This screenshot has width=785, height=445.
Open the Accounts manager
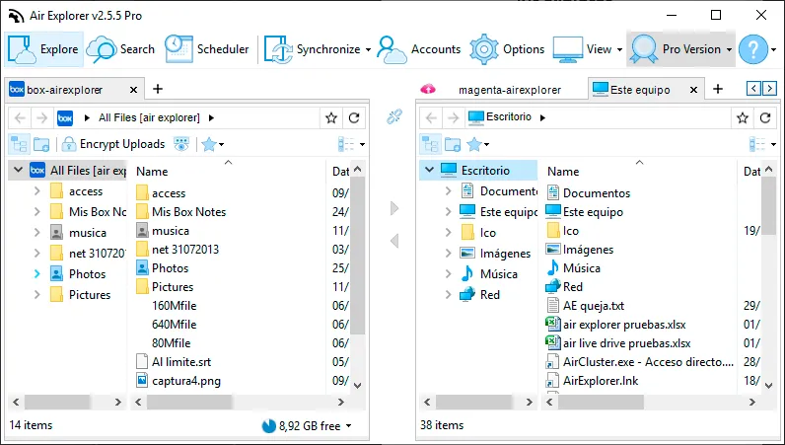point(418,49)
